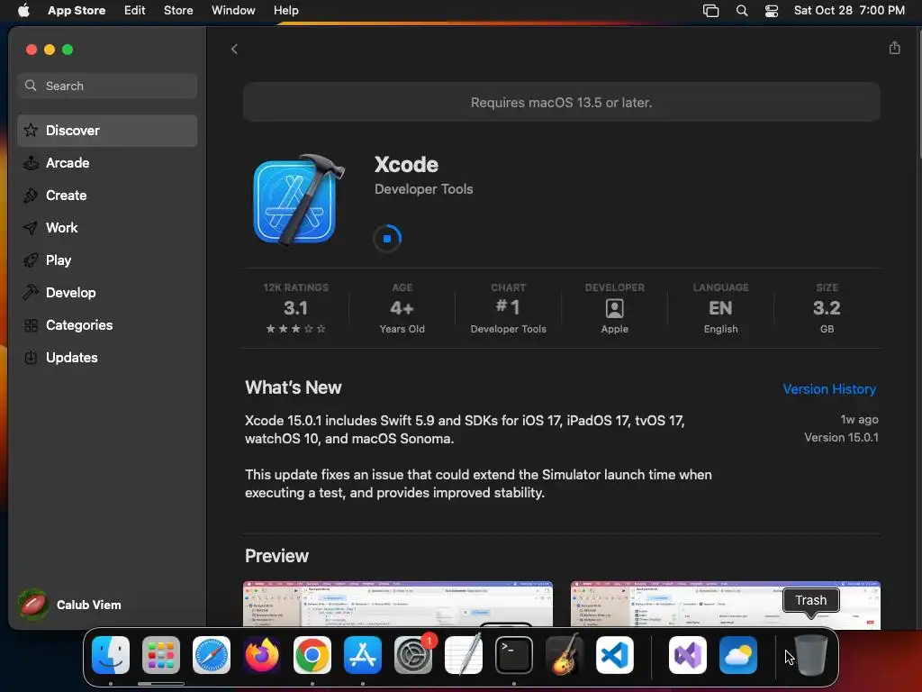Viewport: 922px width, 692px height.
Task: Click App Store icon in the Dock
Action: [x=363, y=655]
